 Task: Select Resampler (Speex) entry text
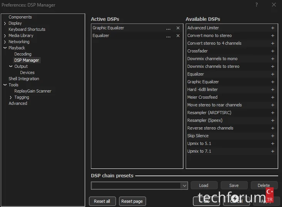(x=205, y=120)
